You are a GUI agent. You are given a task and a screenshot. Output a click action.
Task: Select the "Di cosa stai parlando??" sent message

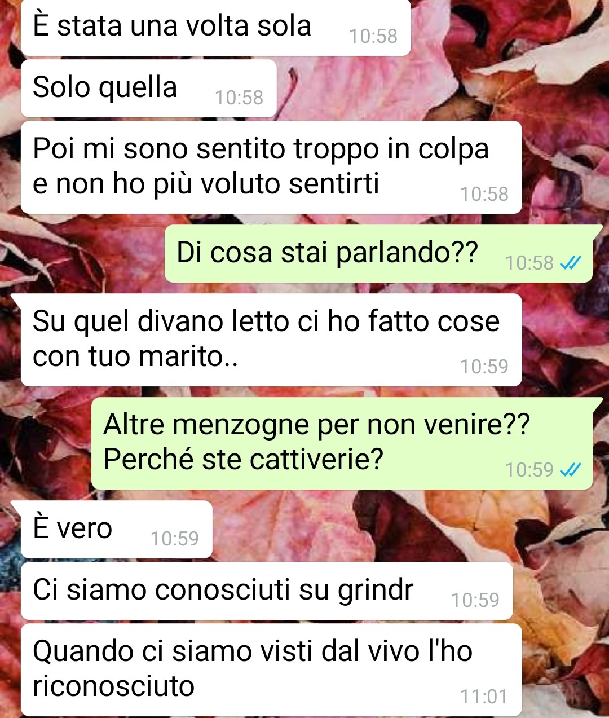(378, 253)
